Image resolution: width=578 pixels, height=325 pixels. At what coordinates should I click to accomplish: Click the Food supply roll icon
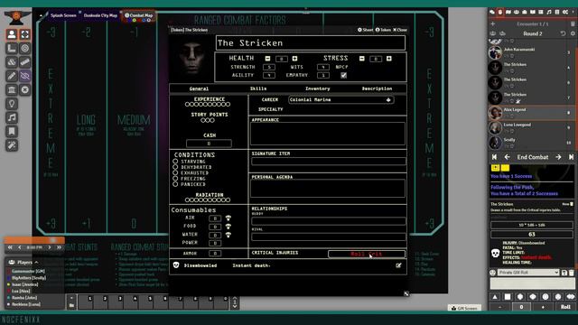click(228, 227)
